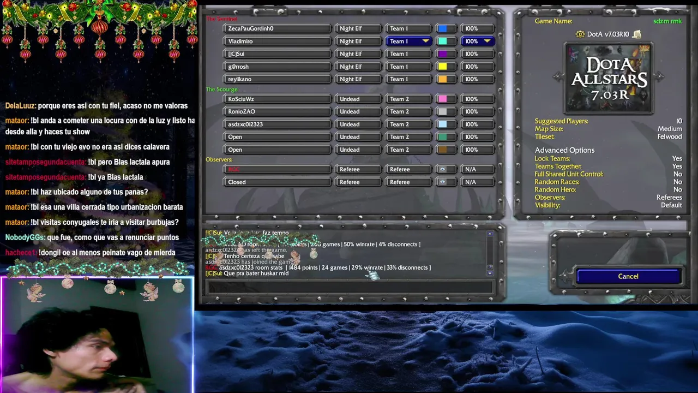Click hachece1 username in stream chat
698x393 pixels.
tap(21, 253)
